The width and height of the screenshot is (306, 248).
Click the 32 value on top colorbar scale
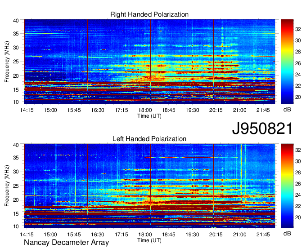point(298,29)
